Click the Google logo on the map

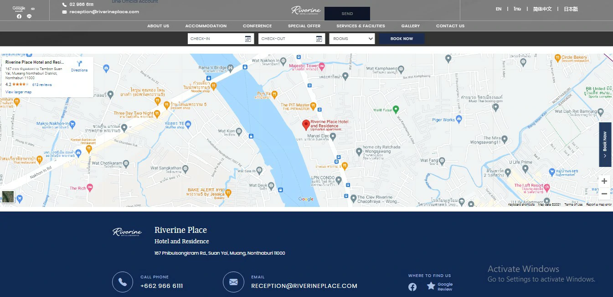pos(306,199)
